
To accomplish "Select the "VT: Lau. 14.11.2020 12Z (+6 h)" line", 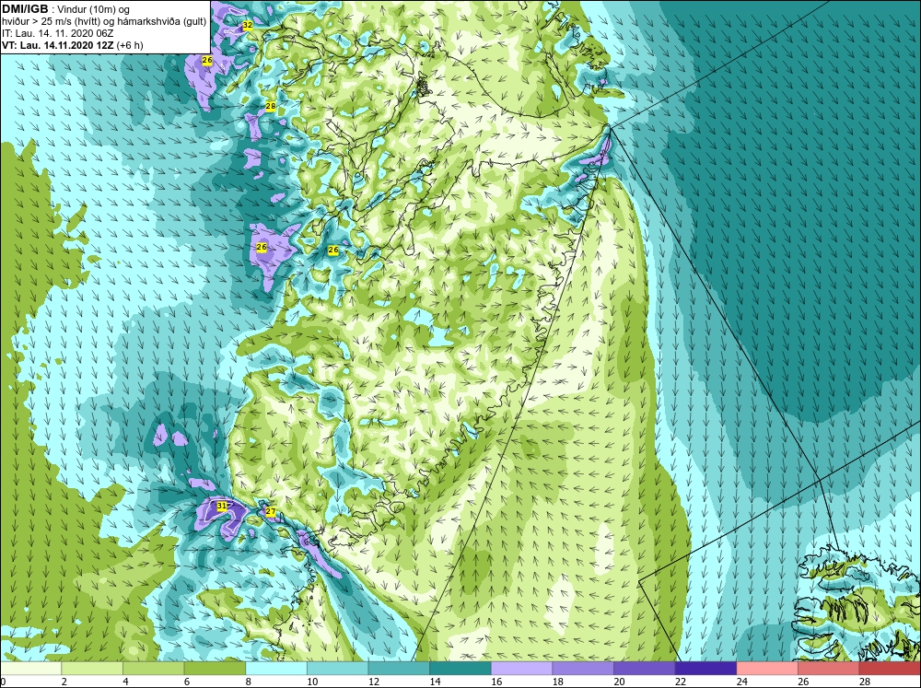I will pyautogui.click(x=72, y=45).
